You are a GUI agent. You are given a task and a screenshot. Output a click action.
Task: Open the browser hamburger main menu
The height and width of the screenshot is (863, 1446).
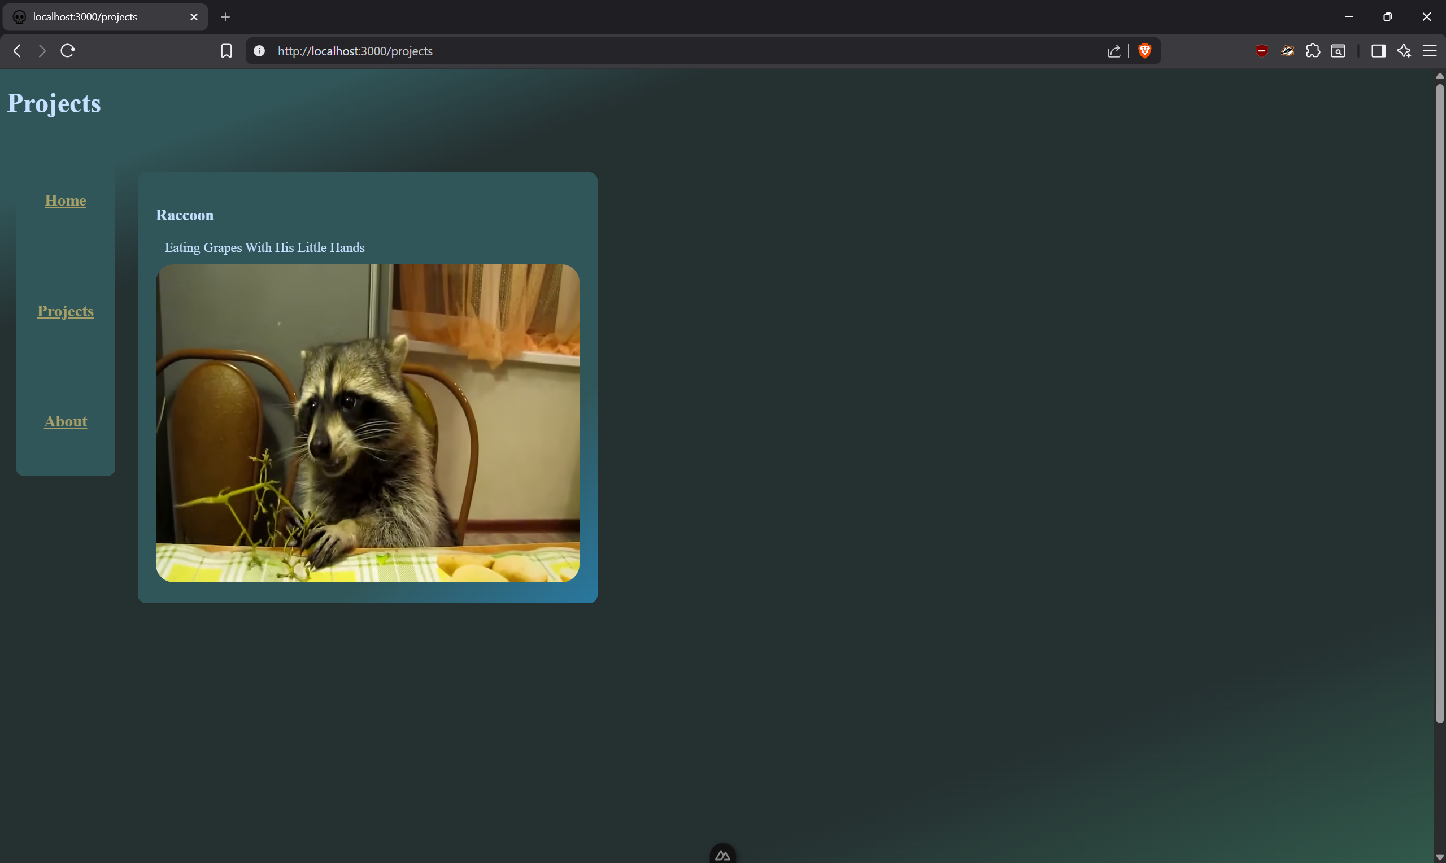tap(1429, 51)
